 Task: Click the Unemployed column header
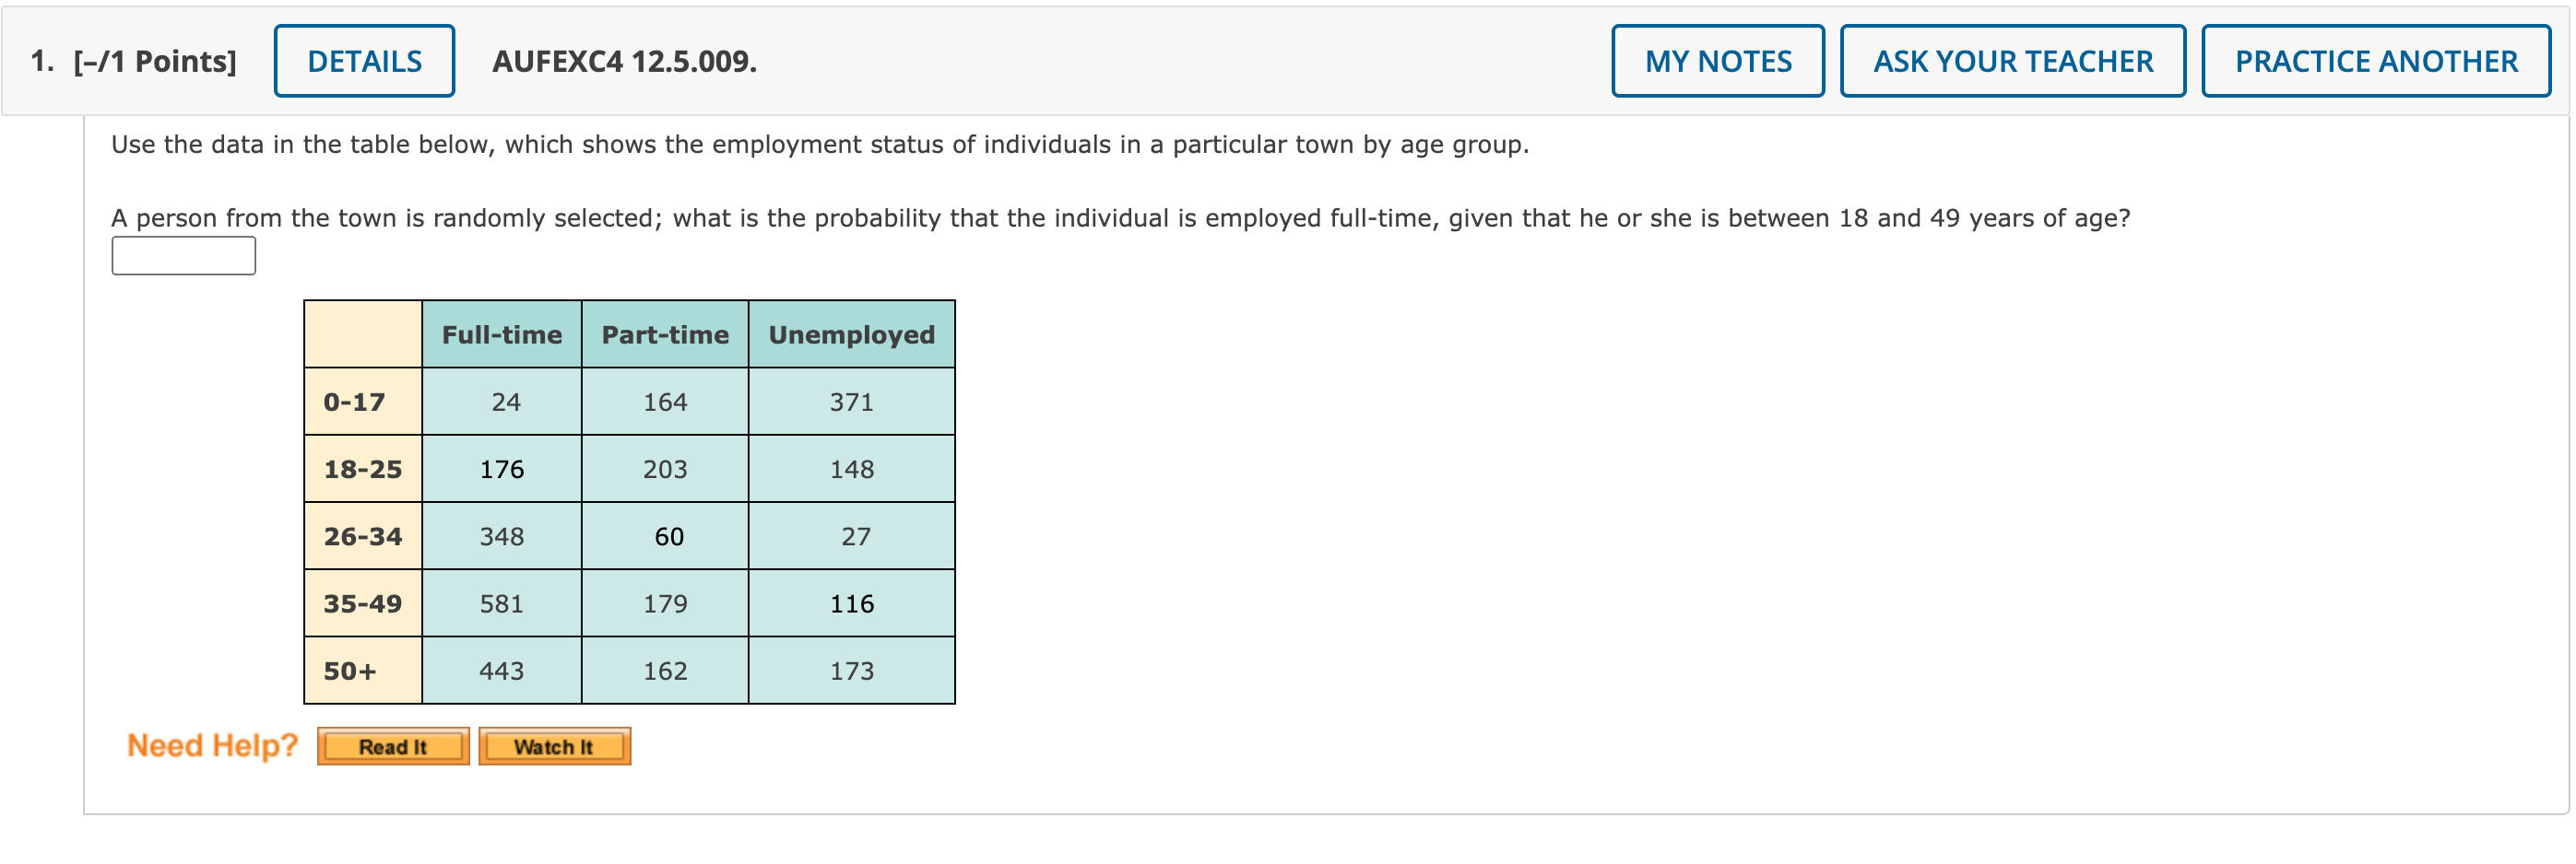(x=852, y=334)
